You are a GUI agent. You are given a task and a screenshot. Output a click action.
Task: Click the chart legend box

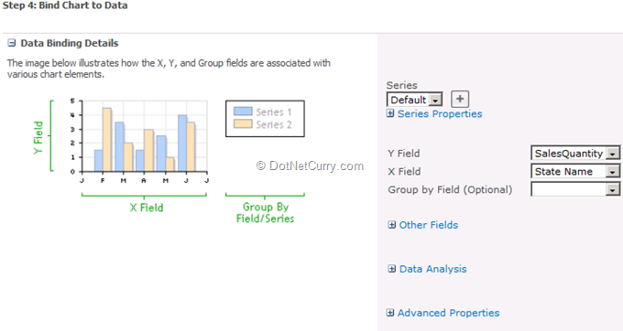[265, 119]
